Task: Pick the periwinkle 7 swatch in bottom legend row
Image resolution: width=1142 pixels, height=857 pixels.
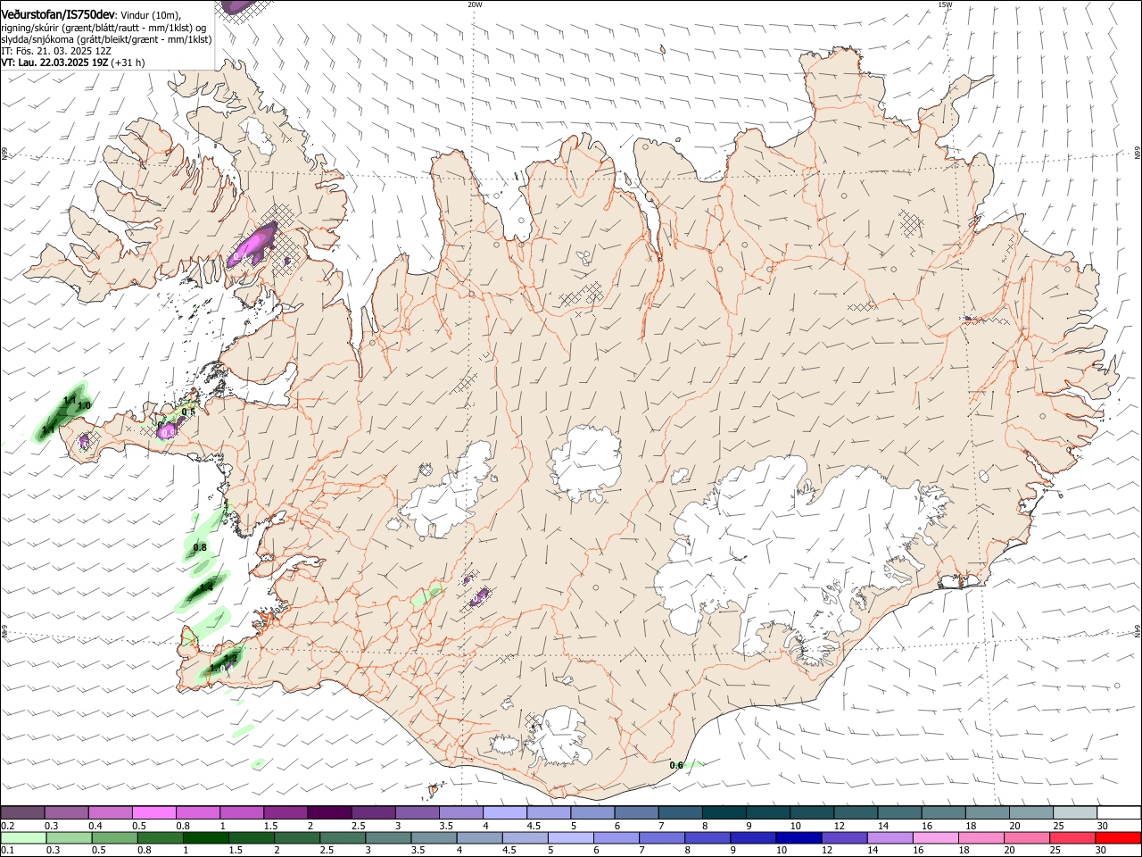Action: coord(661,838)
